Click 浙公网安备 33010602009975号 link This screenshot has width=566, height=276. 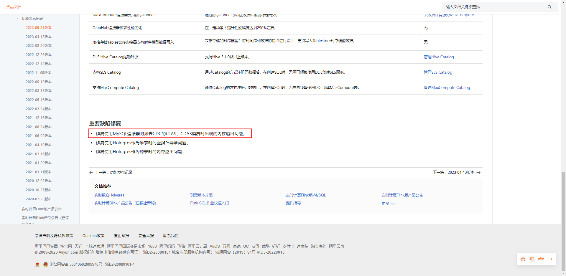[76, 265]
